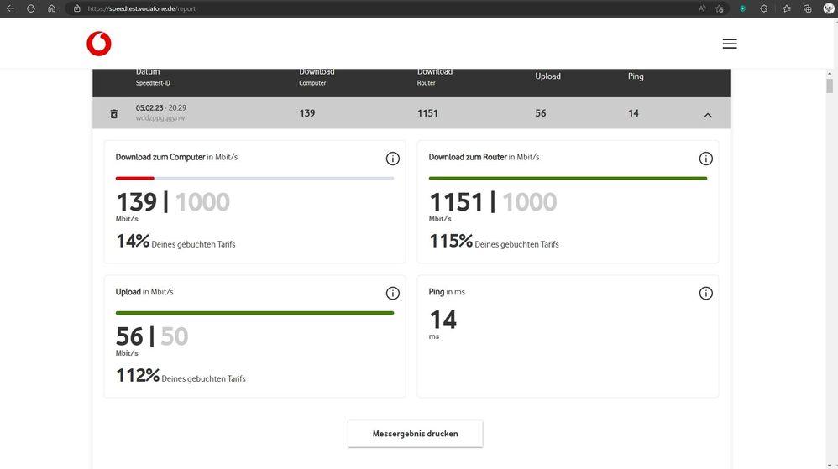This screenshot has height=469, width=838.
Task: Show info for Download zum Computer
Action: coord(392,159)
